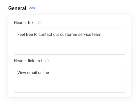Click the info icon next to Header text
The height and width of the screenshot is (104, 139).
(40, 23)
